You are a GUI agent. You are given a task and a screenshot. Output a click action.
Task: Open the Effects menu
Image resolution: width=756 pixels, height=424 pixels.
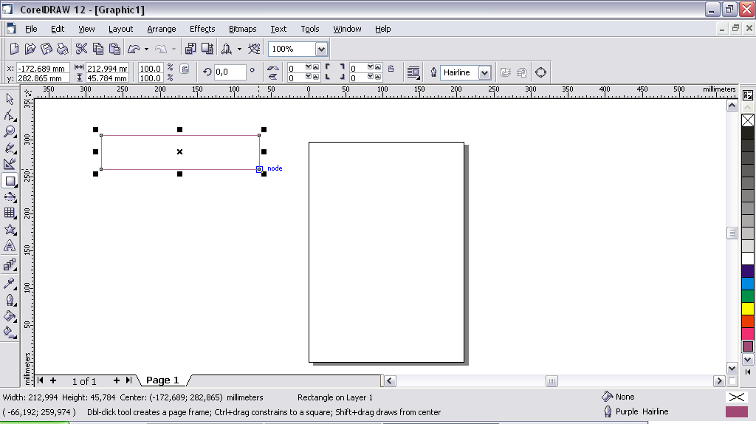click(x=202, y=29)
